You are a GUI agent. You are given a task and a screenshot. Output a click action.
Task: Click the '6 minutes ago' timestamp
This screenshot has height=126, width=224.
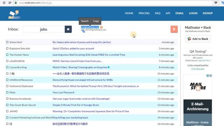point(167,55)
